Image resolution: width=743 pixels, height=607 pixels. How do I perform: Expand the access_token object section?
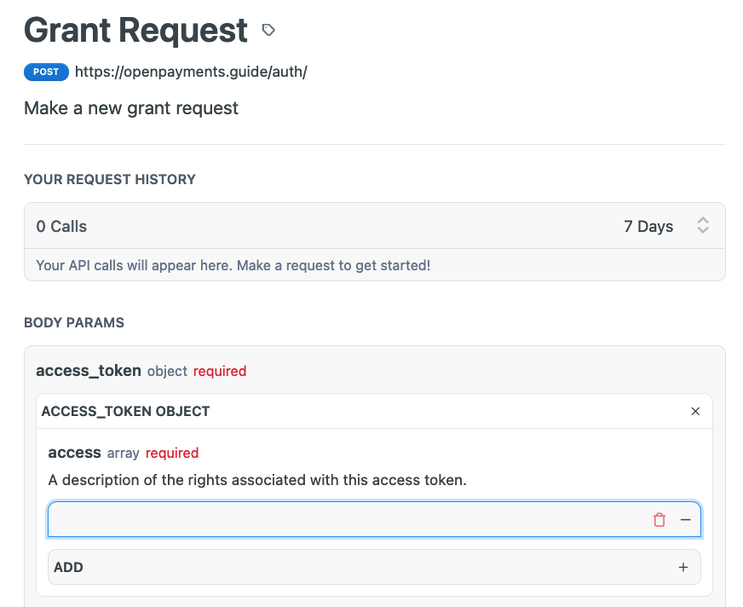pyautogui.click(x=89, y=371)
